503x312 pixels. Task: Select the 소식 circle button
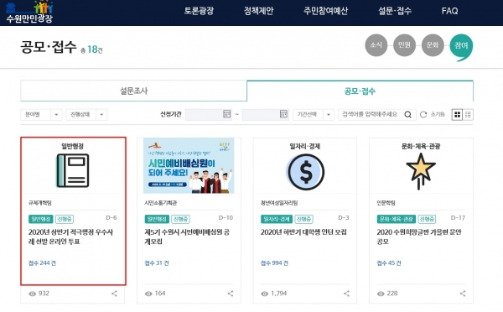pos(376,45)
